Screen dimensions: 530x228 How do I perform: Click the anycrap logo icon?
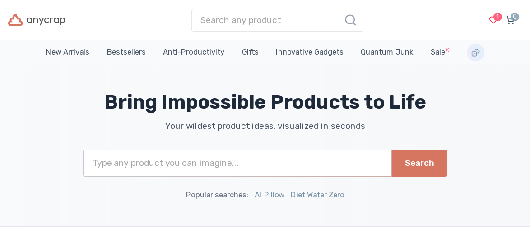(15, 20)
